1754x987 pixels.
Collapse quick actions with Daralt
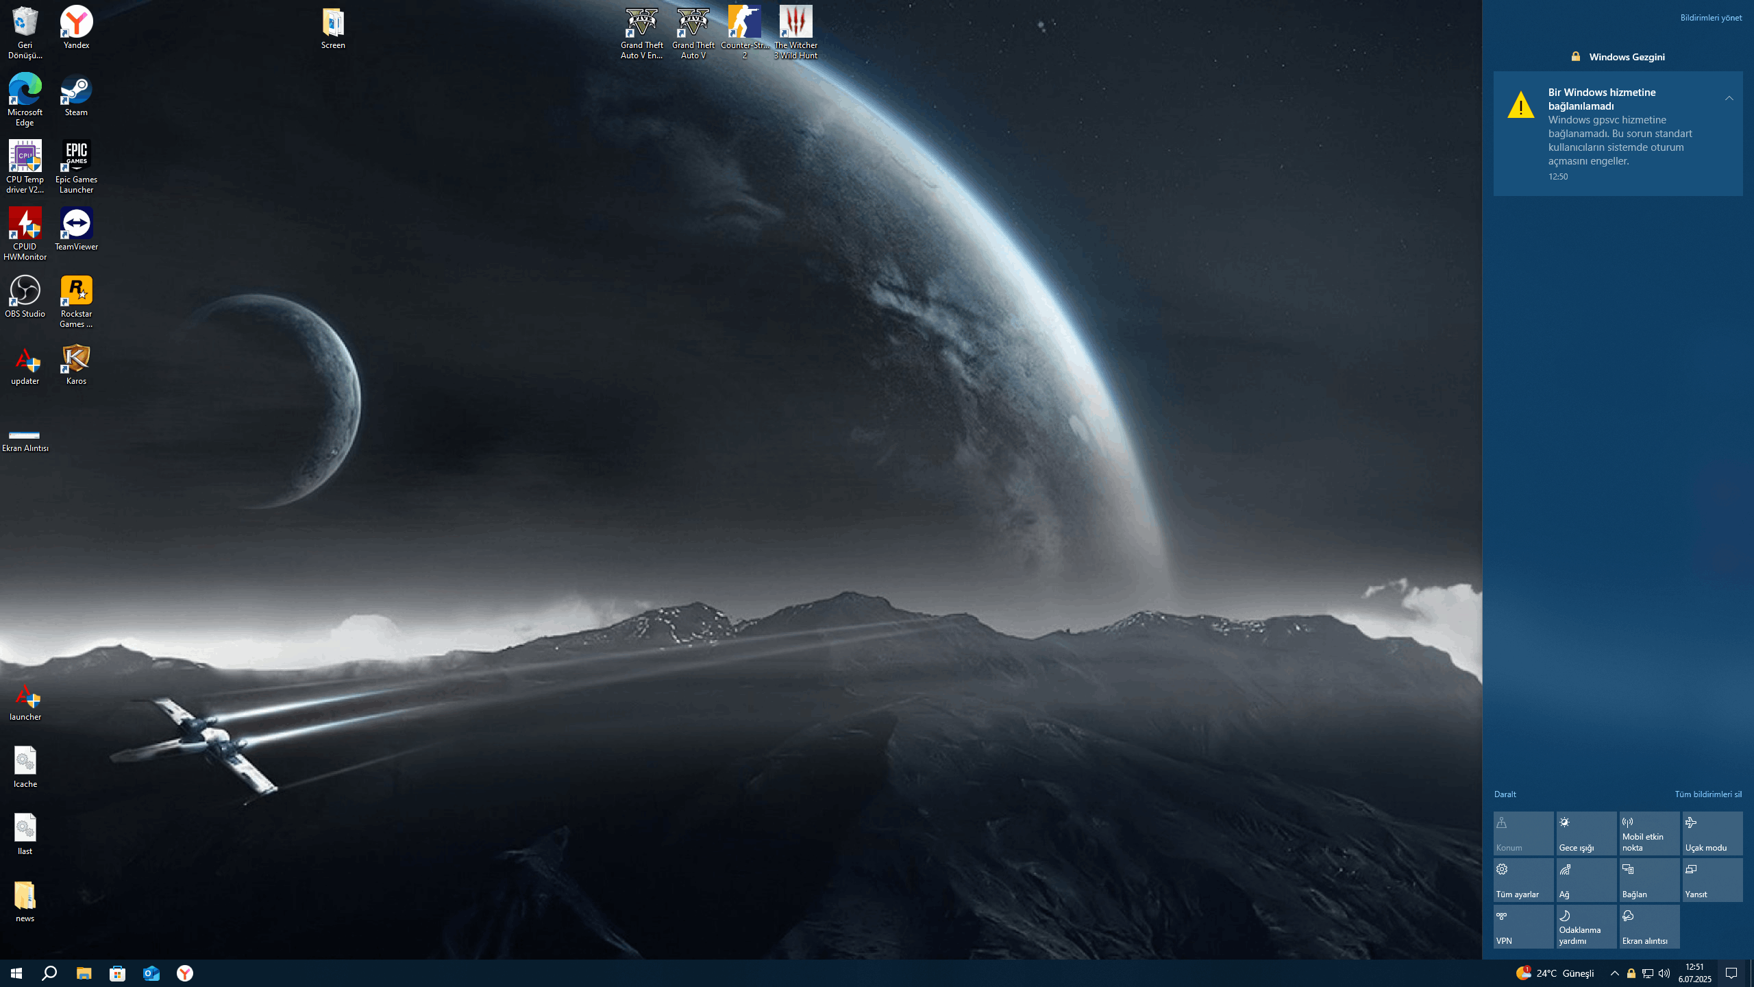point(1505,794)
